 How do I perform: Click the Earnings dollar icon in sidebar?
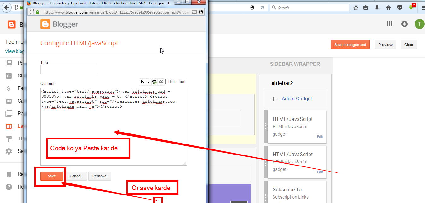click(9, 88)
